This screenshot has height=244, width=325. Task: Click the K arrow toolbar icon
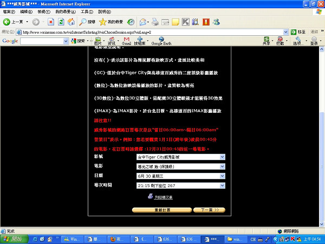point(185,22)
